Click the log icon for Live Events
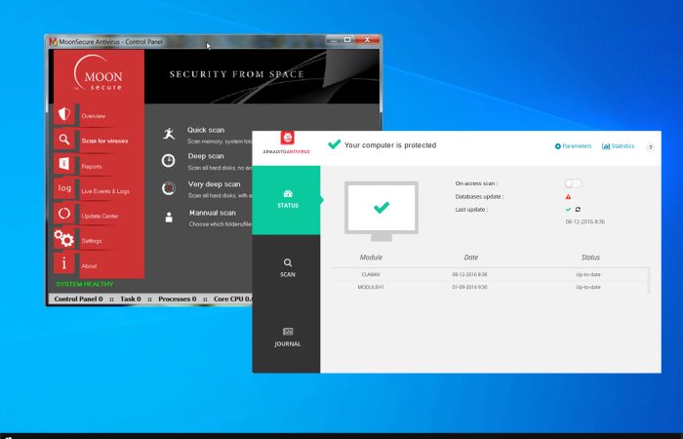Image resolution: width=683 pixels, height=439 pixels. tap(64, 188)
